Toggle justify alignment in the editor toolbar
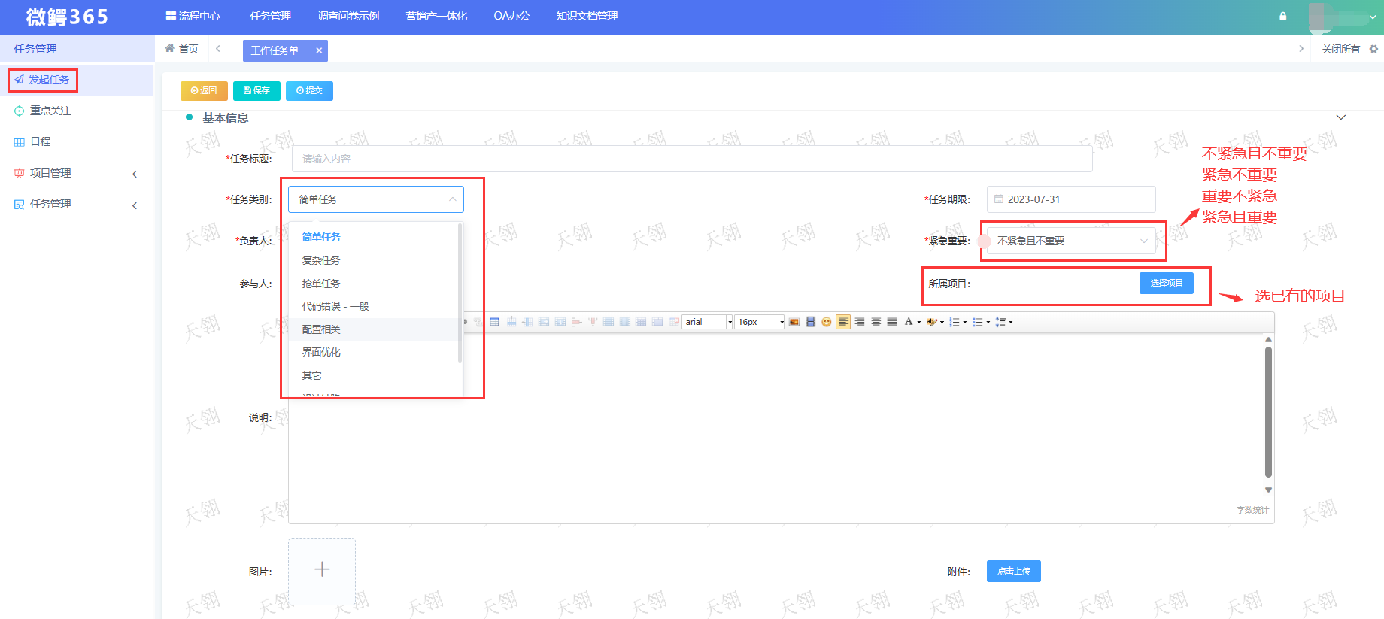Image resolution: width=1384 pixels, height=619 pixels. (892, 322)
